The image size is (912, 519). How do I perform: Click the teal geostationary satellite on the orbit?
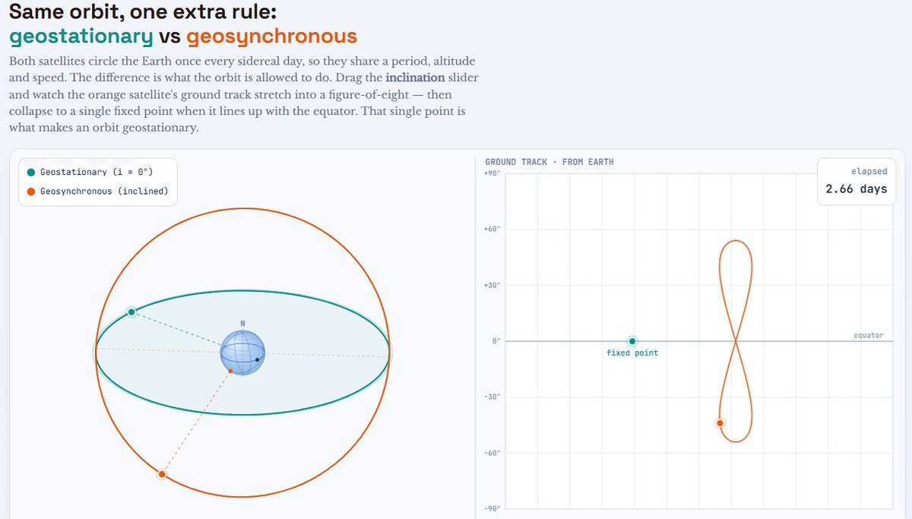point(131,312)
